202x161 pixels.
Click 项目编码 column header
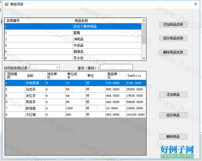tap(15, 76)
